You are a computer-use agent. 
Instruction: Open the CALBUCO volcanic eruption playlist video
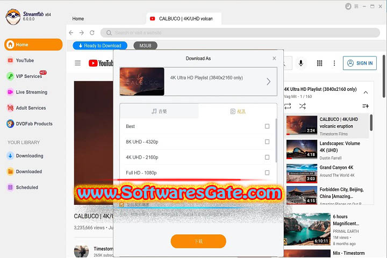pos(327,126)
